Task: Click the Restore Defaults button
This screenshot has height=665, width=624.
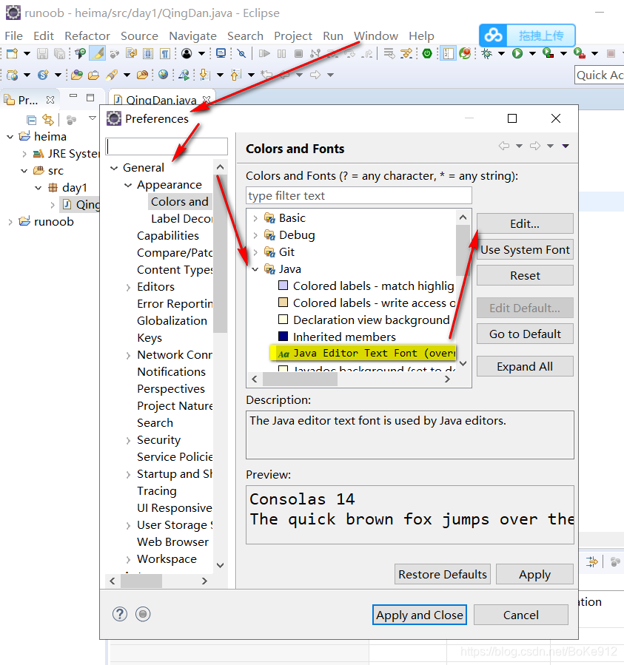Action: 443,574
